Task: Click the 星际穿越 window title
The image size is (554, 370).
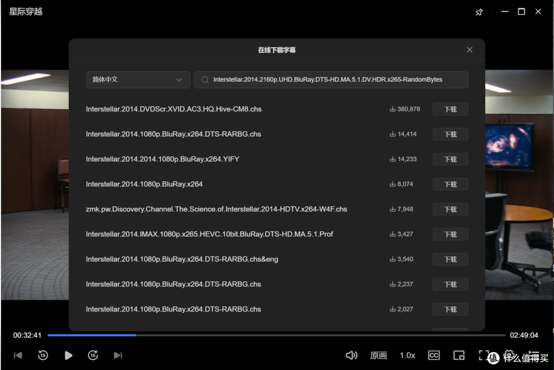Action: point(26,12)
